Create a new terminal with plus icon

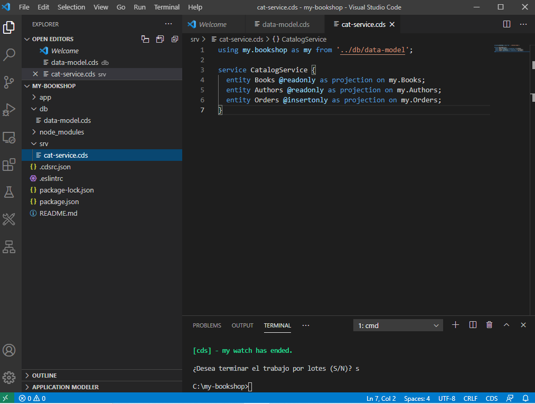456,325
